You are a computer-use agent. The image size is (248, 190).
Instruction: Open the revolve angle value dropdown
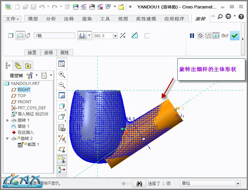click(x=116, y=36)
